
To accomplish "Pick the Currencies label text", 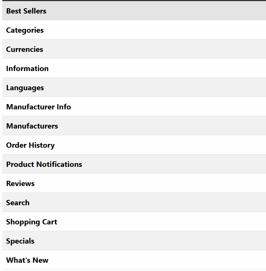I will [x=24, y=50].
